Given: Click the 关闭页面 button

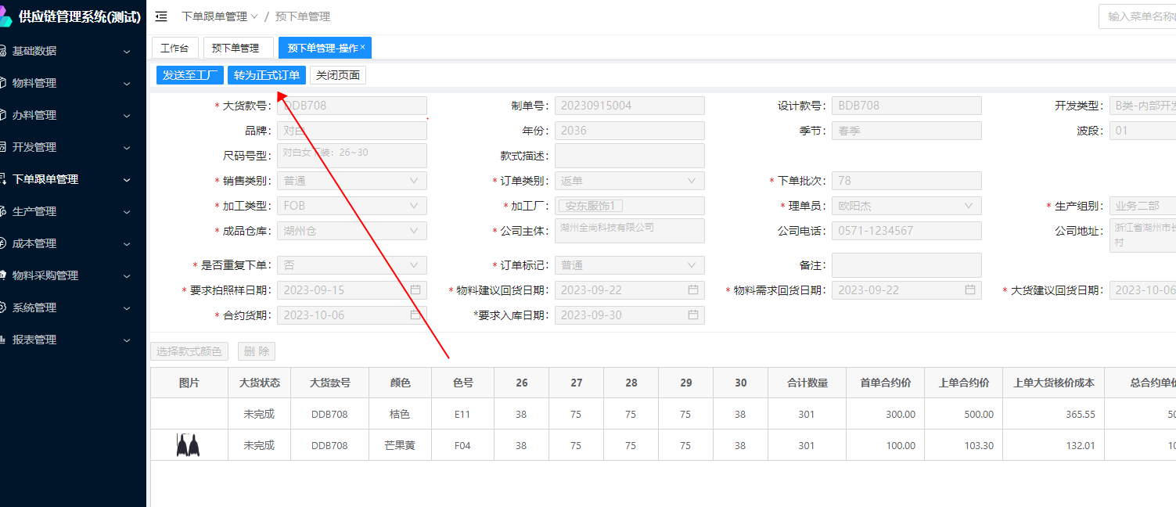Looking at the screenshot, I should click(x=338, y=75).
